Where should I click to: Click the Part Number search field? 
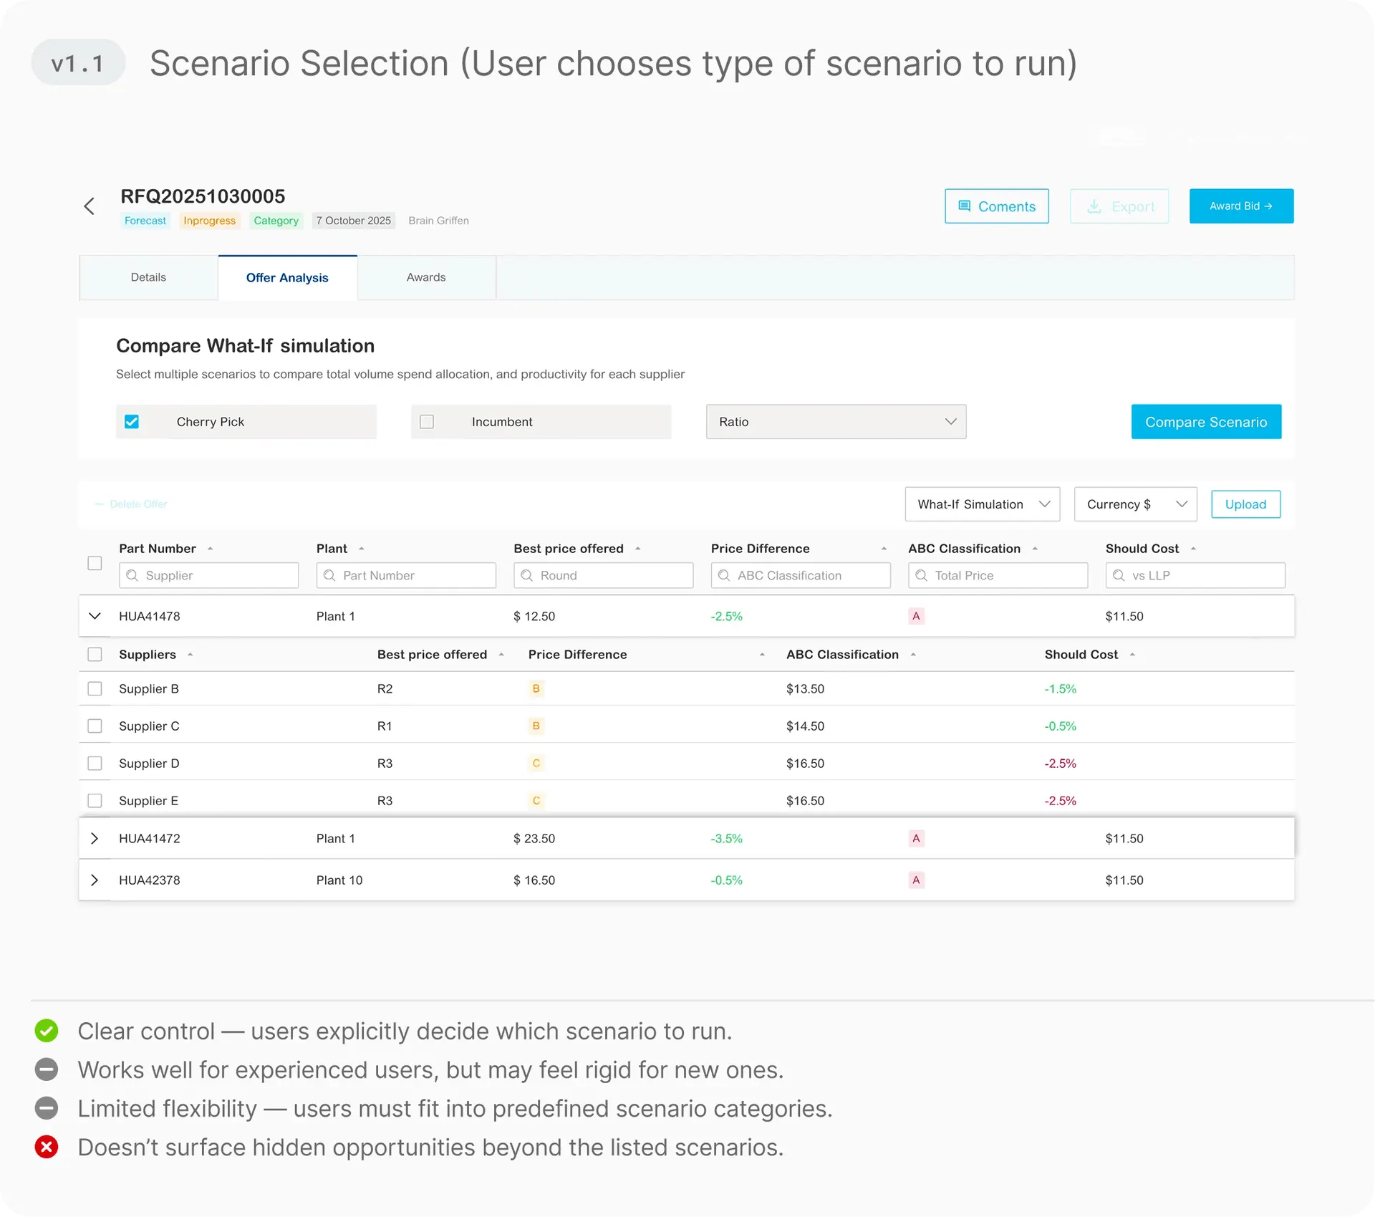click(406, 575)
